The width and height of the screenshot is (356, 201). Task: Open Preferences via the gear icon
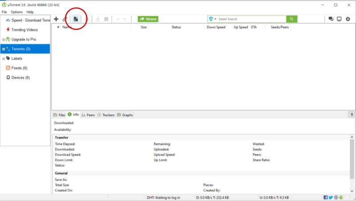[348, 19]
